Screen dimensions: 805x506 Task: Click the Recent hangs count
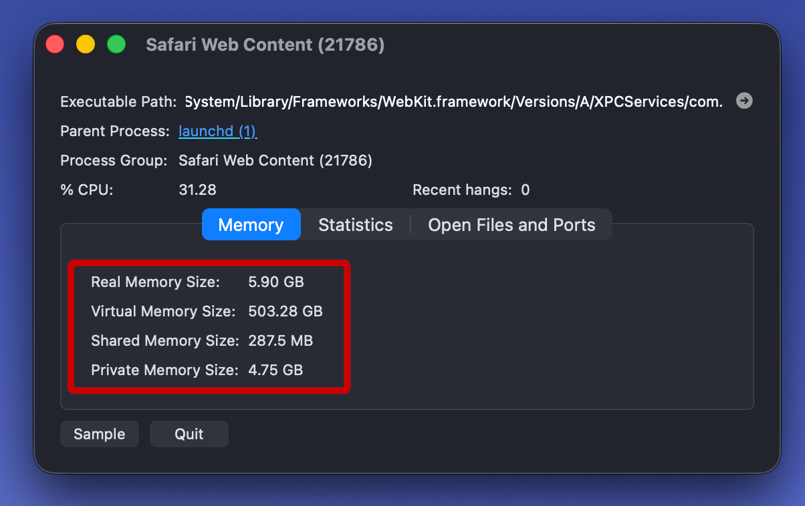(525, 190)
